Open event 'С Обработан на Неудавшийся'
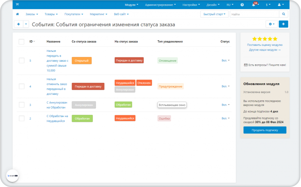 pos(57,118)
